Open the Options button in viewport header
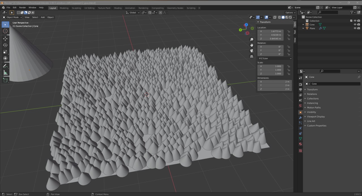The image size is (362, 196). coord(290,12)
